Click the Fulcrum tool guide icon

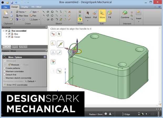(x=53, y=62)
